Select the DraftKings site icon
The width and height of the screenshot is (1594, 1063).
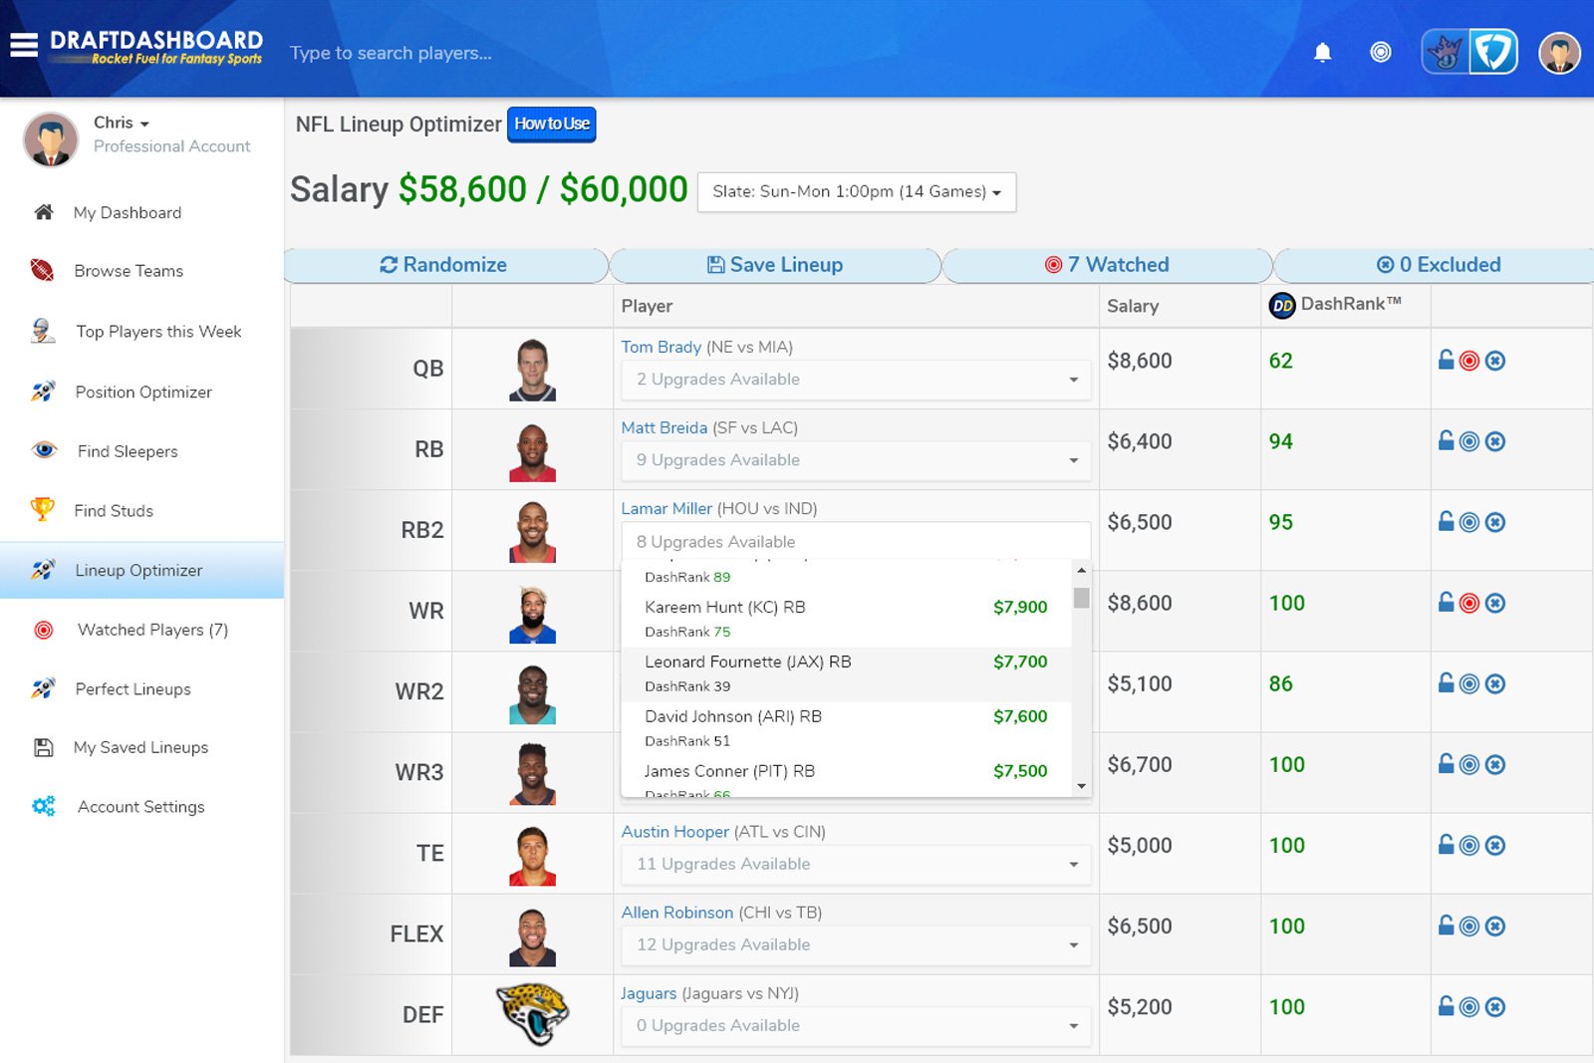pyautogui.click(x=1446, y=52)
